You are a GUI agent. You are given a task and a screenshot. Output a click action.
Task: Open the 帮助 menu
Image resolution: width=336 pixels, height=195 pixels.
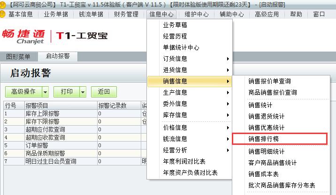(x=296, y=15)
